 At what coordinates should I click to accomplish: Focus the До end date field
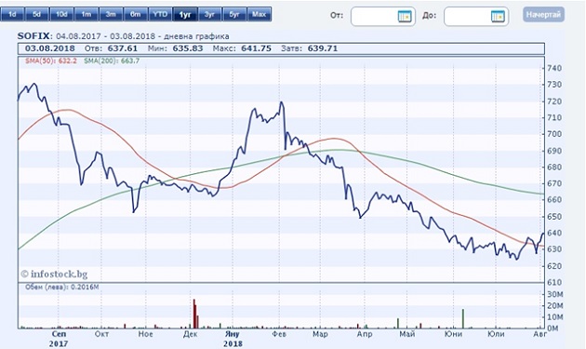click(476, 16)
